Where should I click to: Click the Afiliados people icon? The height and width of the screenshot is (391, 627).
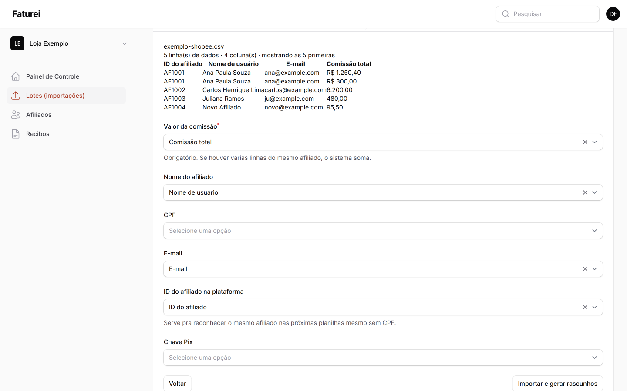click(x=16, y=115)
